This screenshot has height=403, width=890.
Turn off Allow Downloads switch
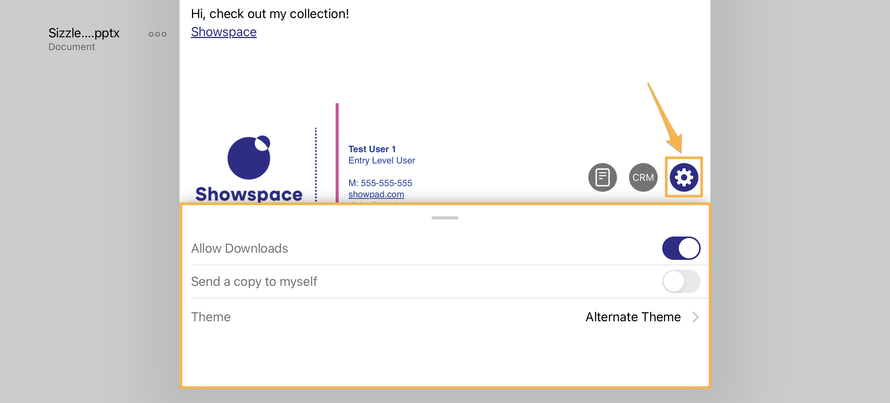coord(681,248)
